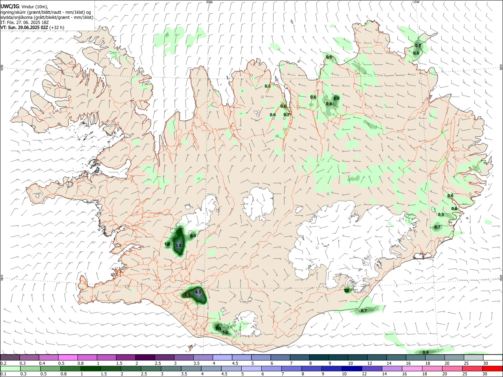Select the dark purple 2 swatch, upper legend row

tap(145, 358)
